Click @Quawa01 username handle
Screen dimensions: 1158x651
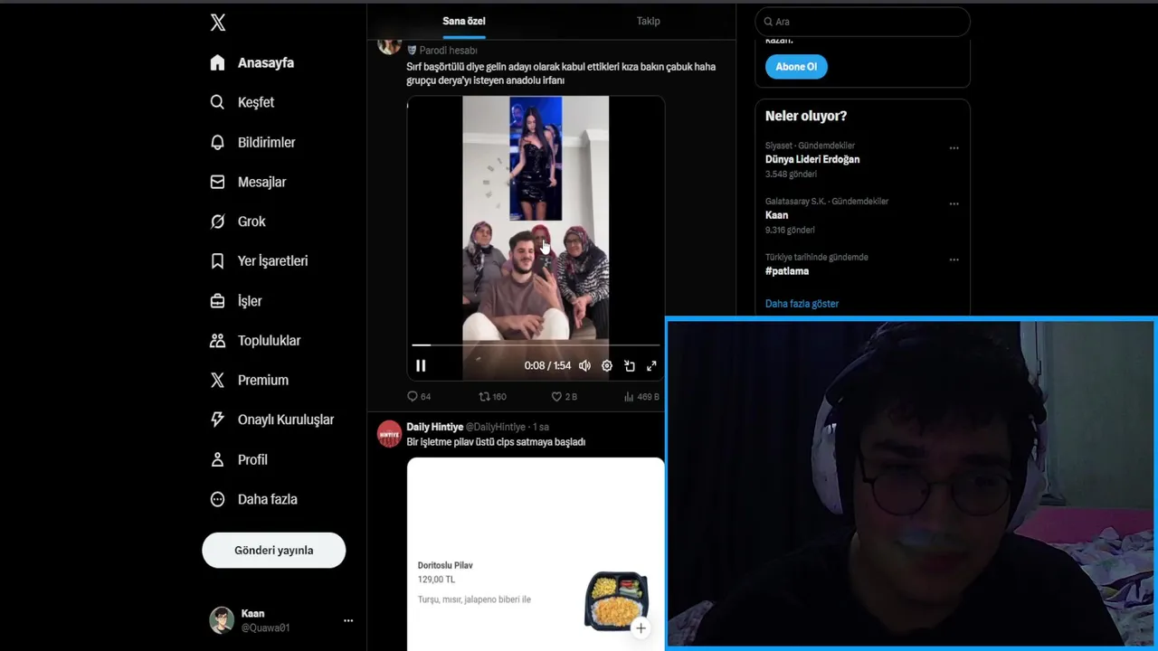click(265, 627)
